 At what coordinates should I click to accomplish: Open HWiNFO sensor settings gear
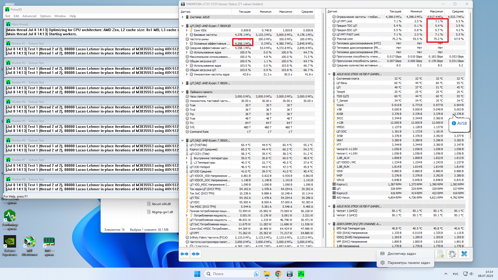[452, 254]
